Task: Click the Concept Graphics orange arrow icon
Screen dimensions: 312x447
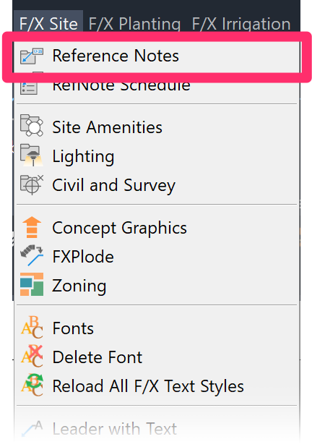Action: click(32, 227)
